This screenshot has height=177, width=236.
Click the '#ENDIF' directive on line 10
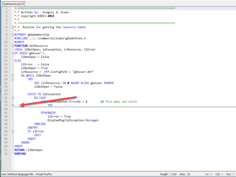pos(19,42)
